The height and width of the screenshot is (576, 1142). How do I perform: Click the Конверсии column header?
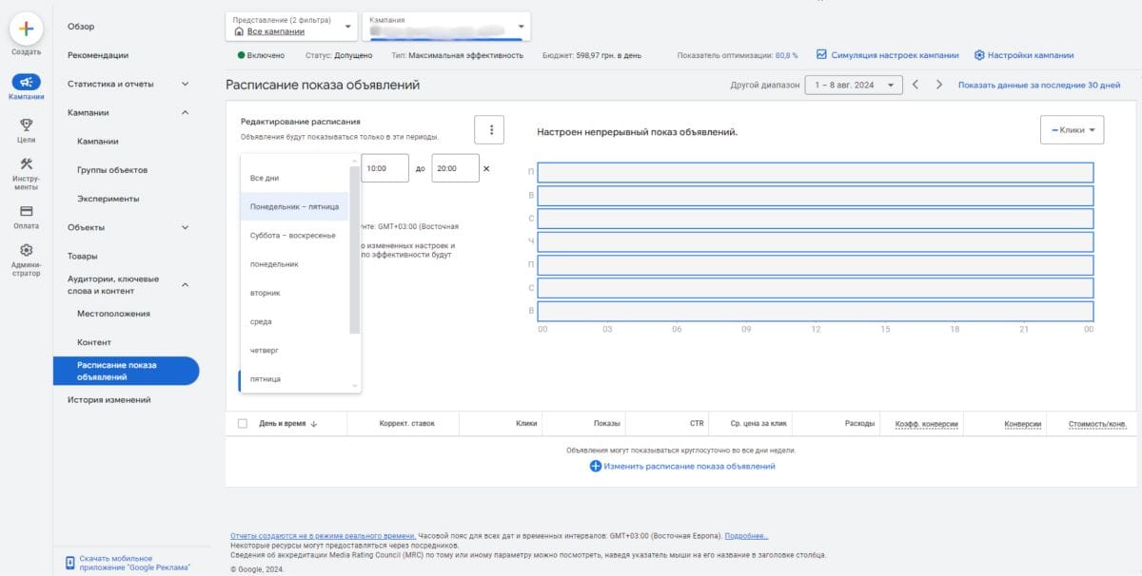(1023, 424)
